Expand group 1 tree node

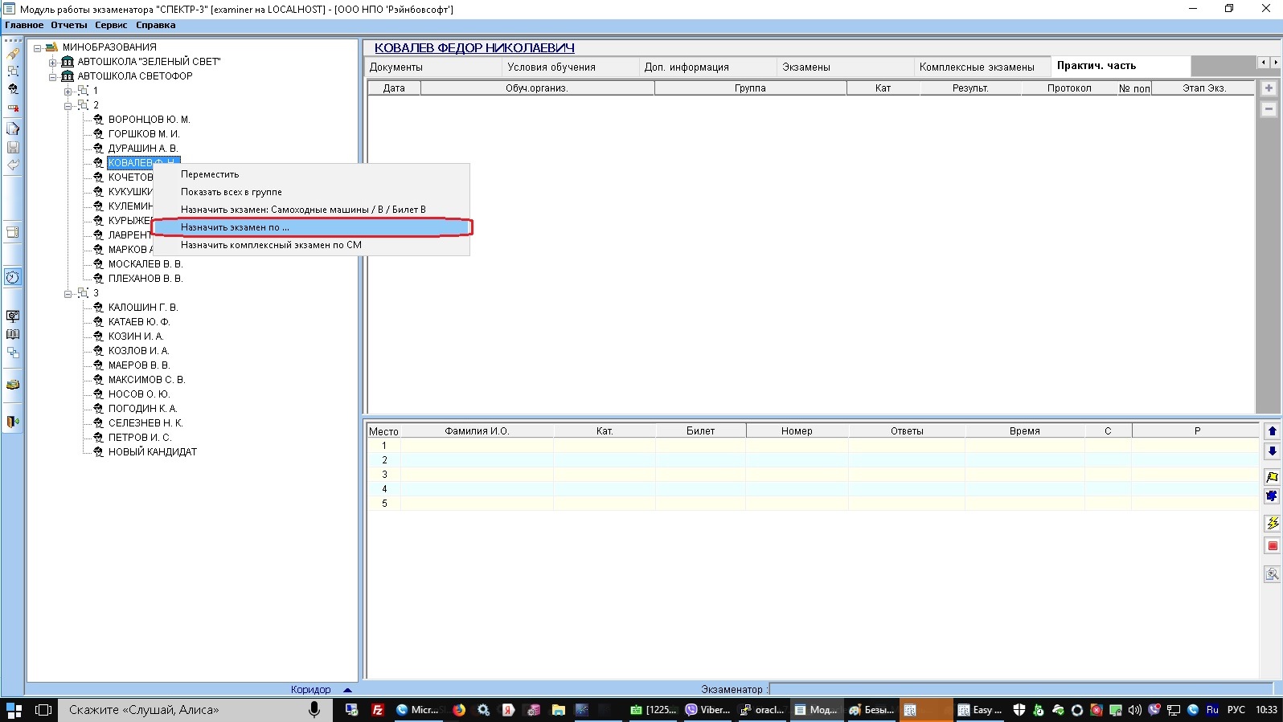68,91
